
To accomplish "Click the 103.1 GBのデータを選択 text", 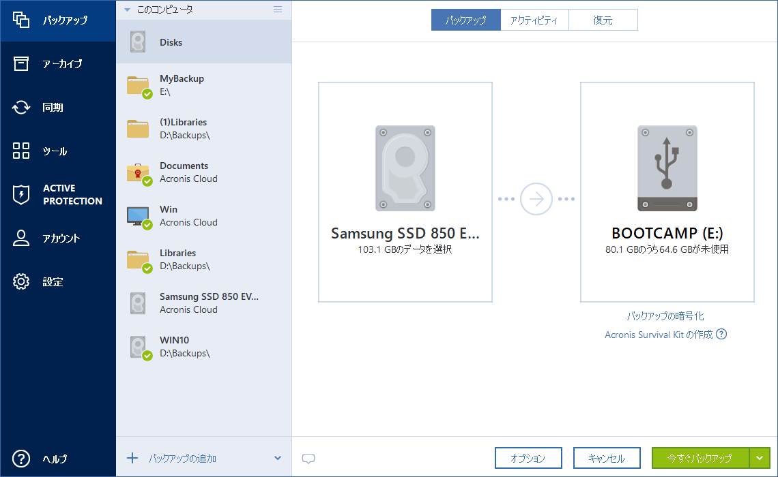I will click(x=405, y=249).
